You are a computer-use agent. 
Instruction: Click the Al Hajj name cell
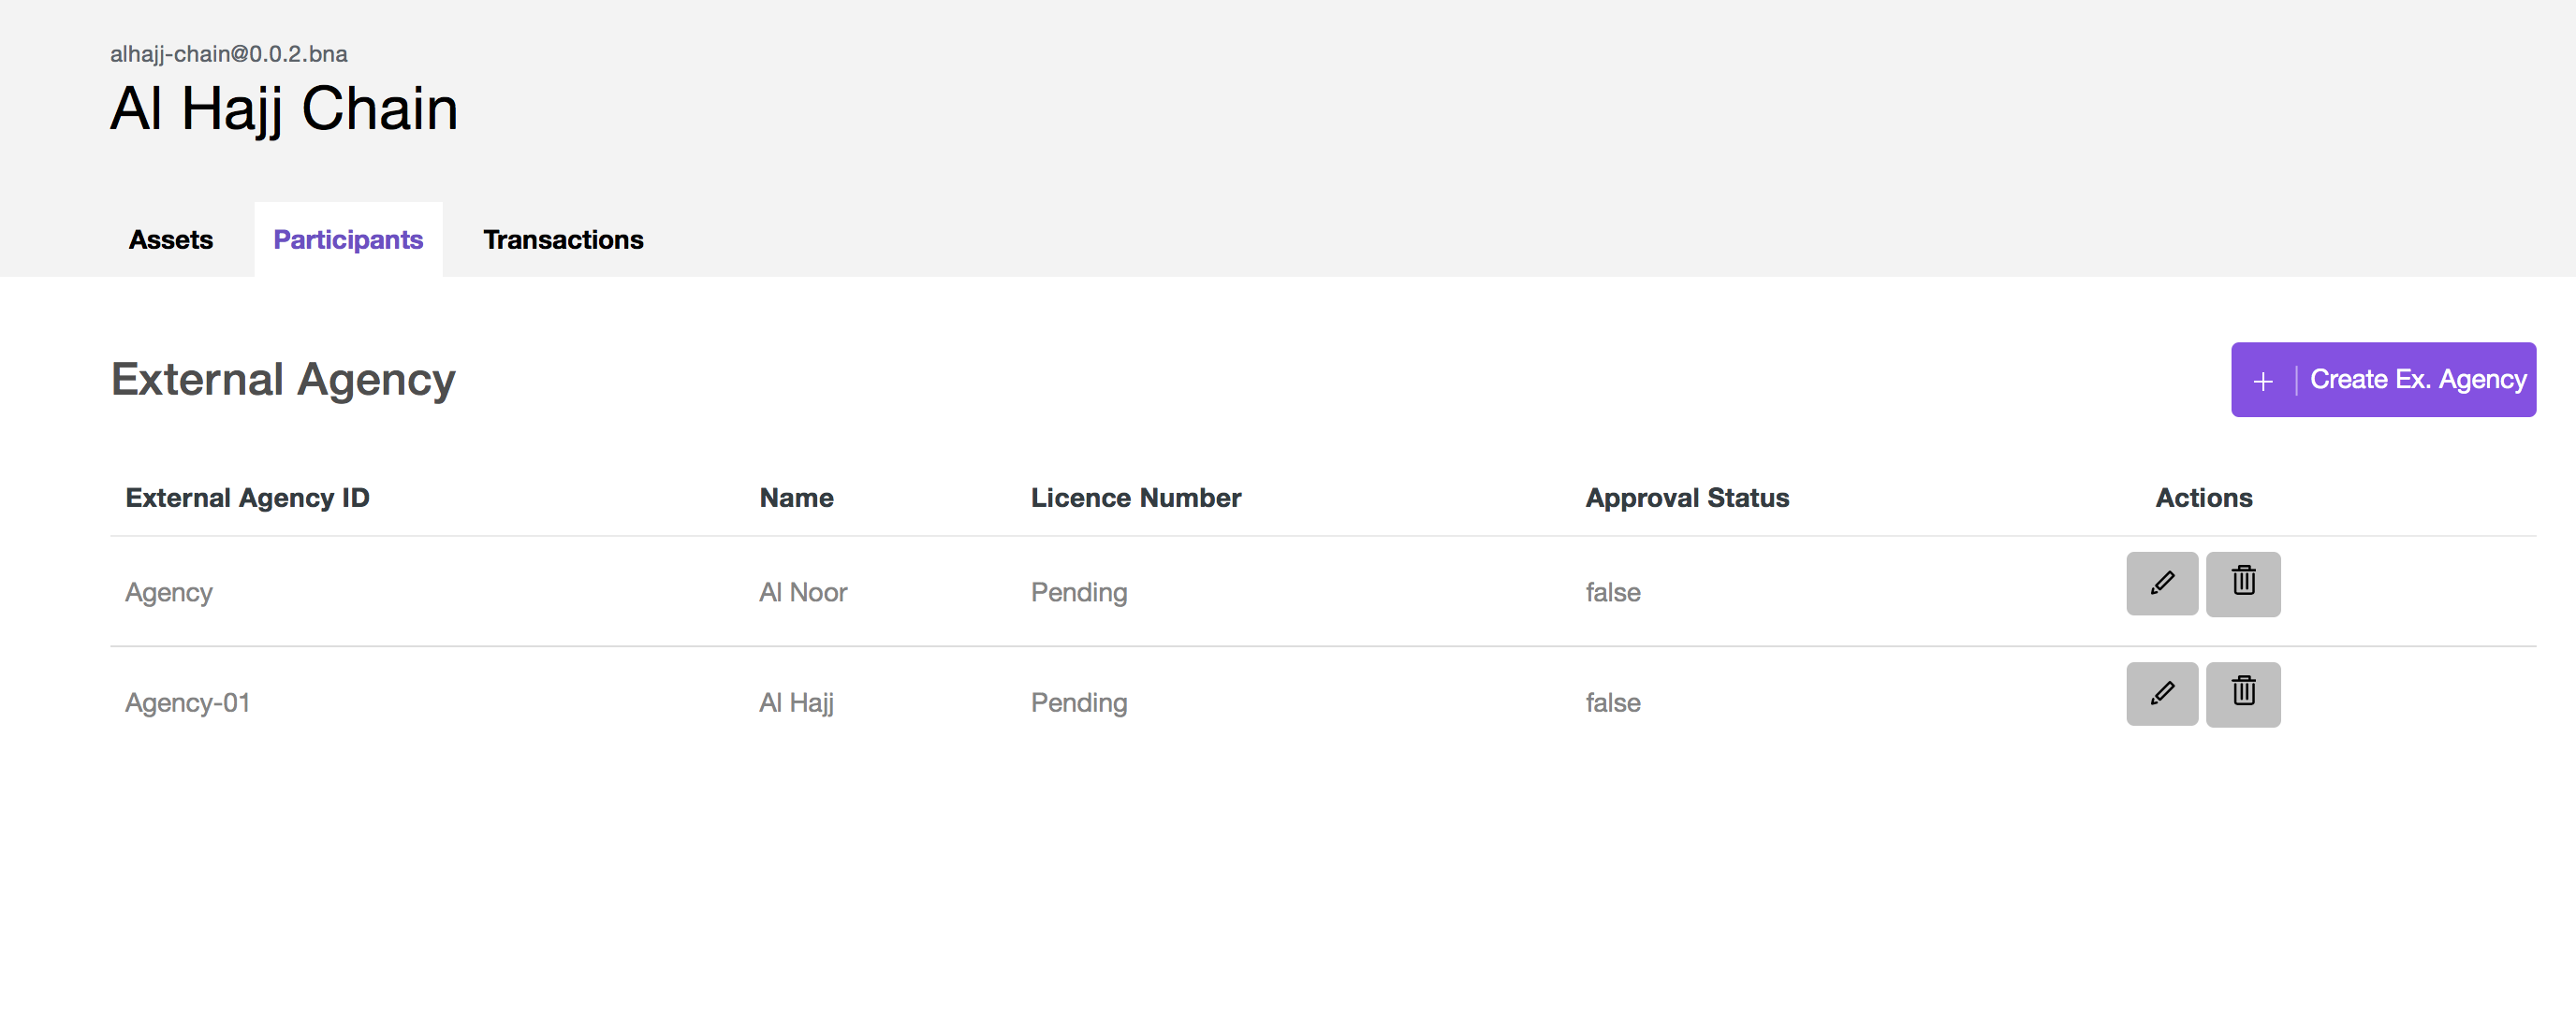[796, 702]
